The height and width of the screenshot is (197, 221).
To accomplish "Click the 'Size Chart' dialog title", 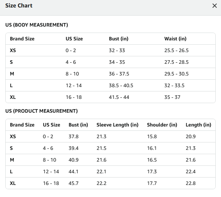I will tap(19, 6).
